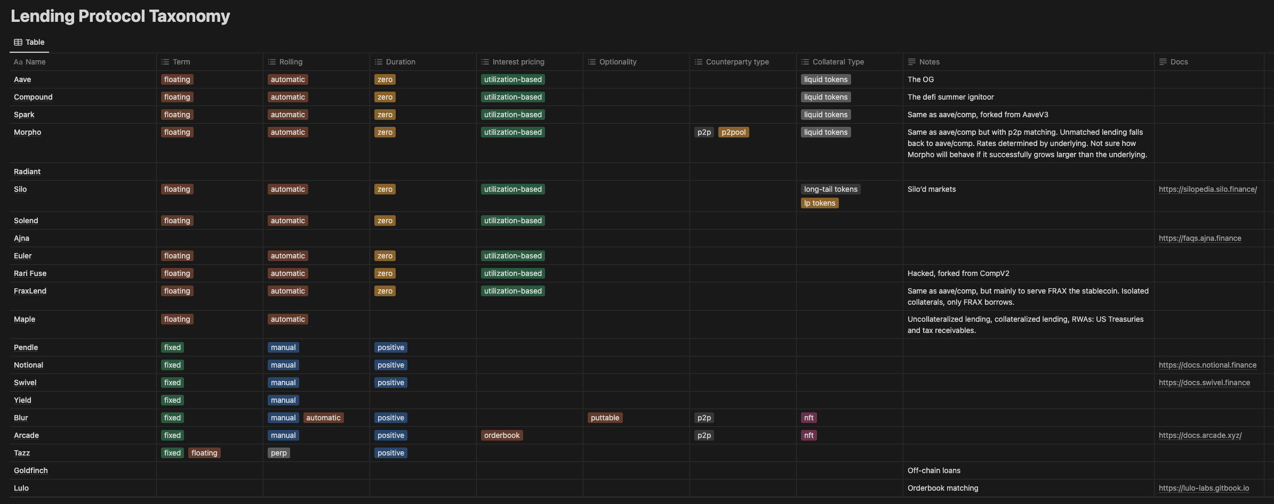Viewport: 1274px width, 504px height.
Task: Click the Collateral Type column icon
Action: tap(804, 62)
